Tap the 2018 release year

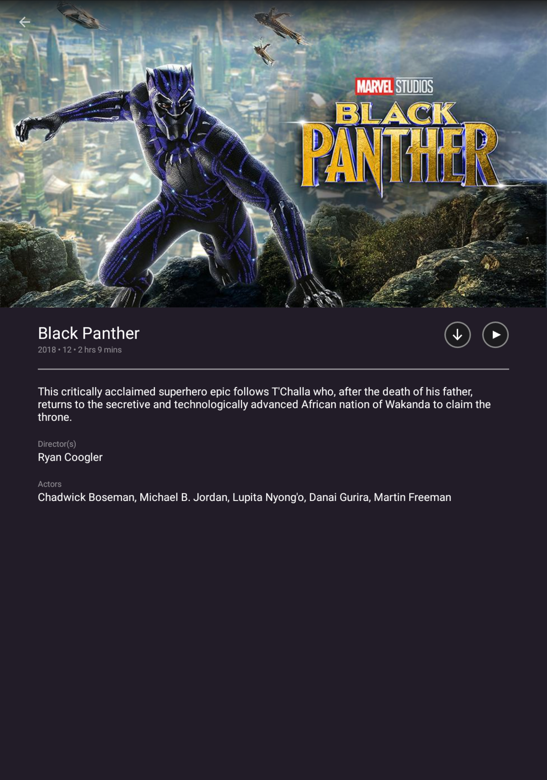click(x=47, y=350)
